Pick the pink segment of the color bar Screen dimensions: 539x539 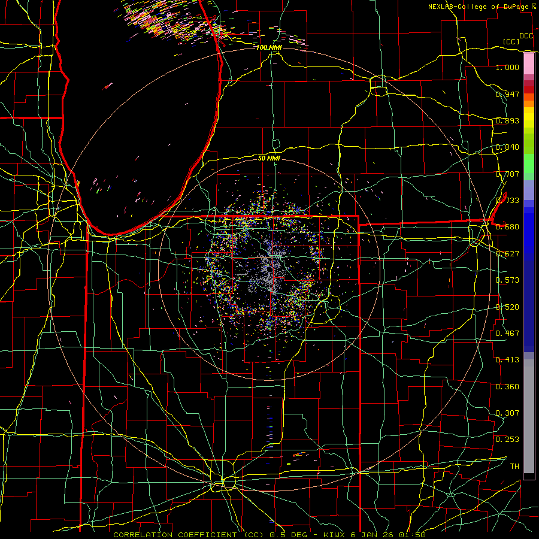529,63
